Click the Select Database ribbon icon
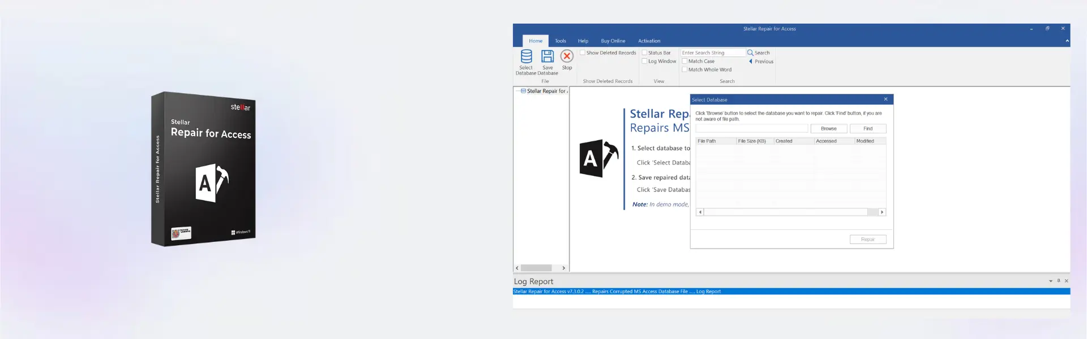Viewport: 1087px width, 339px height. pyautogui.click(x=527, y=56)
